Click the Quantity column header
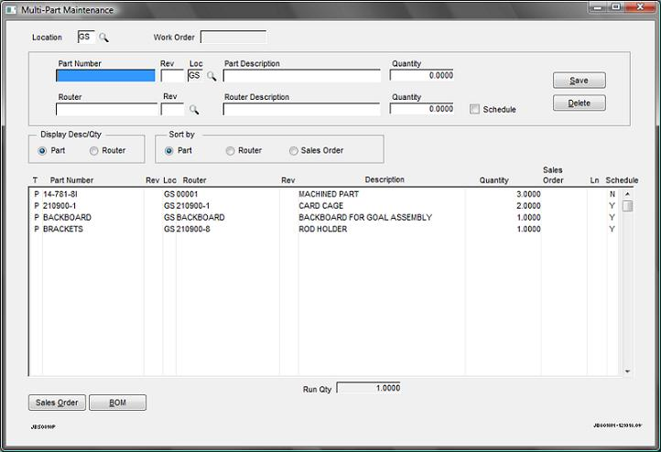Image resolution: width=661 pixels, height=452 pixels. click(x=493, y=180)
